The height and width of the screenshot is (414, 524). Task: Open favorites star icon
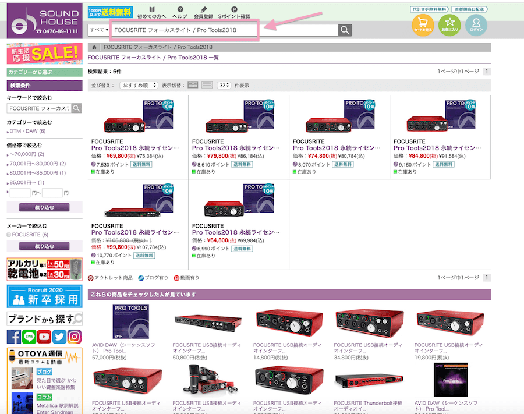point(449,24)
